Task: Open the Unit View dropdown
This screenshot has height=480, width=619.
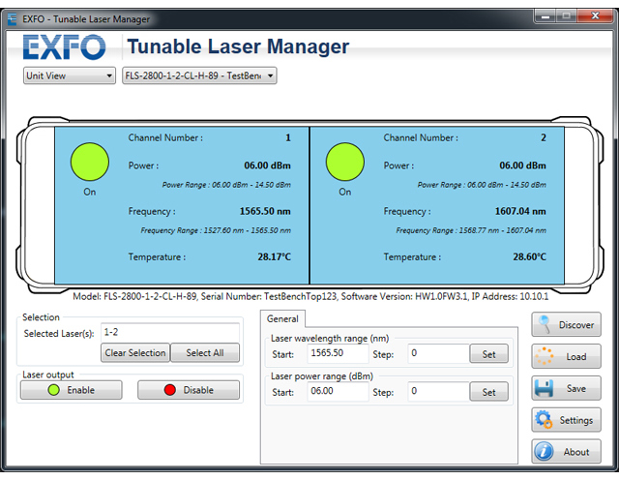Action: tap(69, 75)
